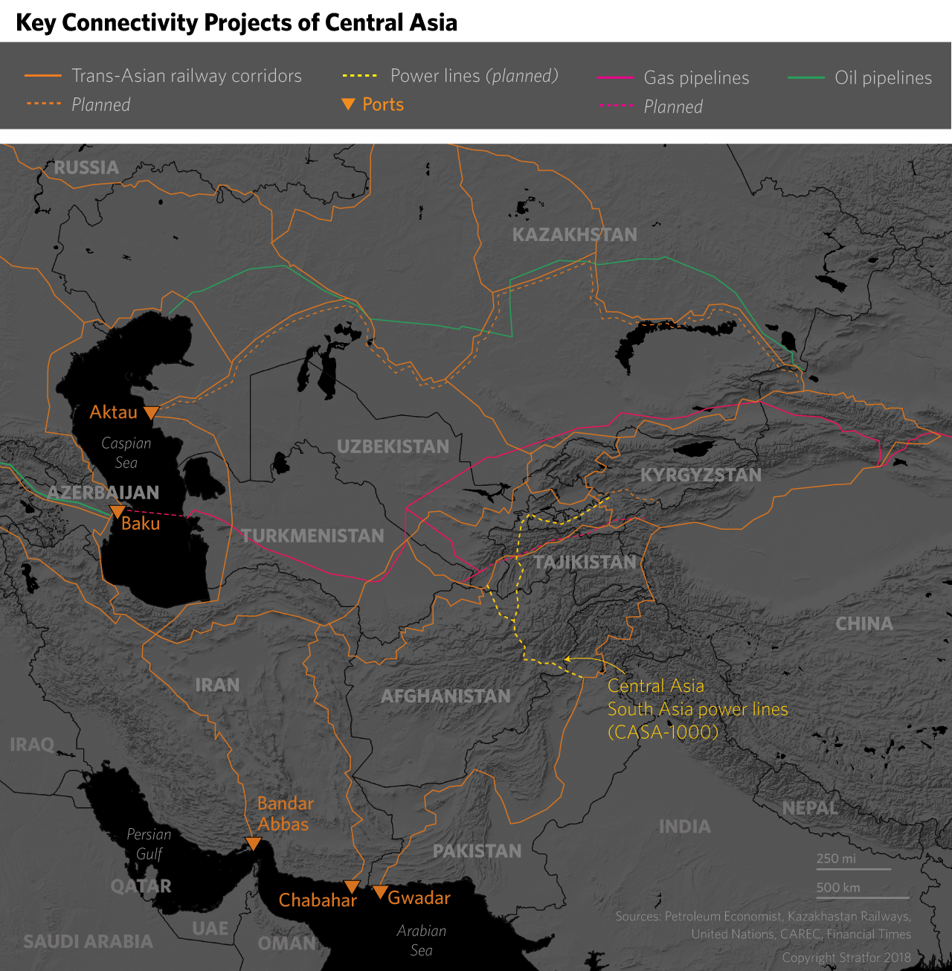Click the Caspian Sea label
952x971 pixels.
coord(126,453)
